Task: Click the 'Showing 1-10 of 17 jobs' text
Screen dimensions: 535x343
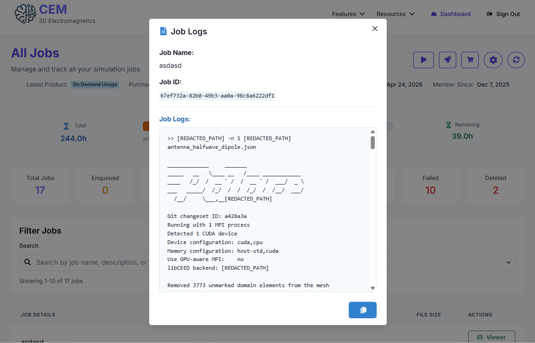Action: point(51,281)
